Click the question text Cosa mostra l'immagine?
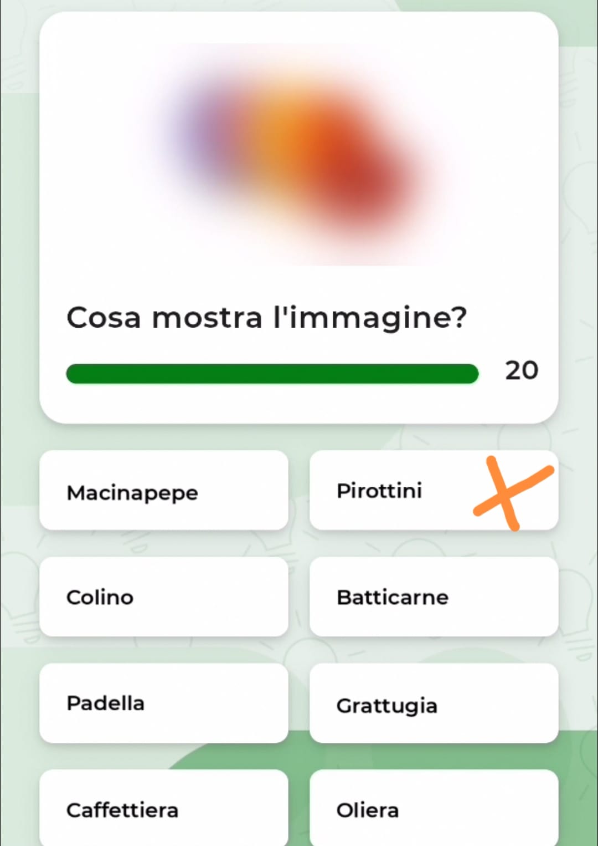 (x=266, y=318)
